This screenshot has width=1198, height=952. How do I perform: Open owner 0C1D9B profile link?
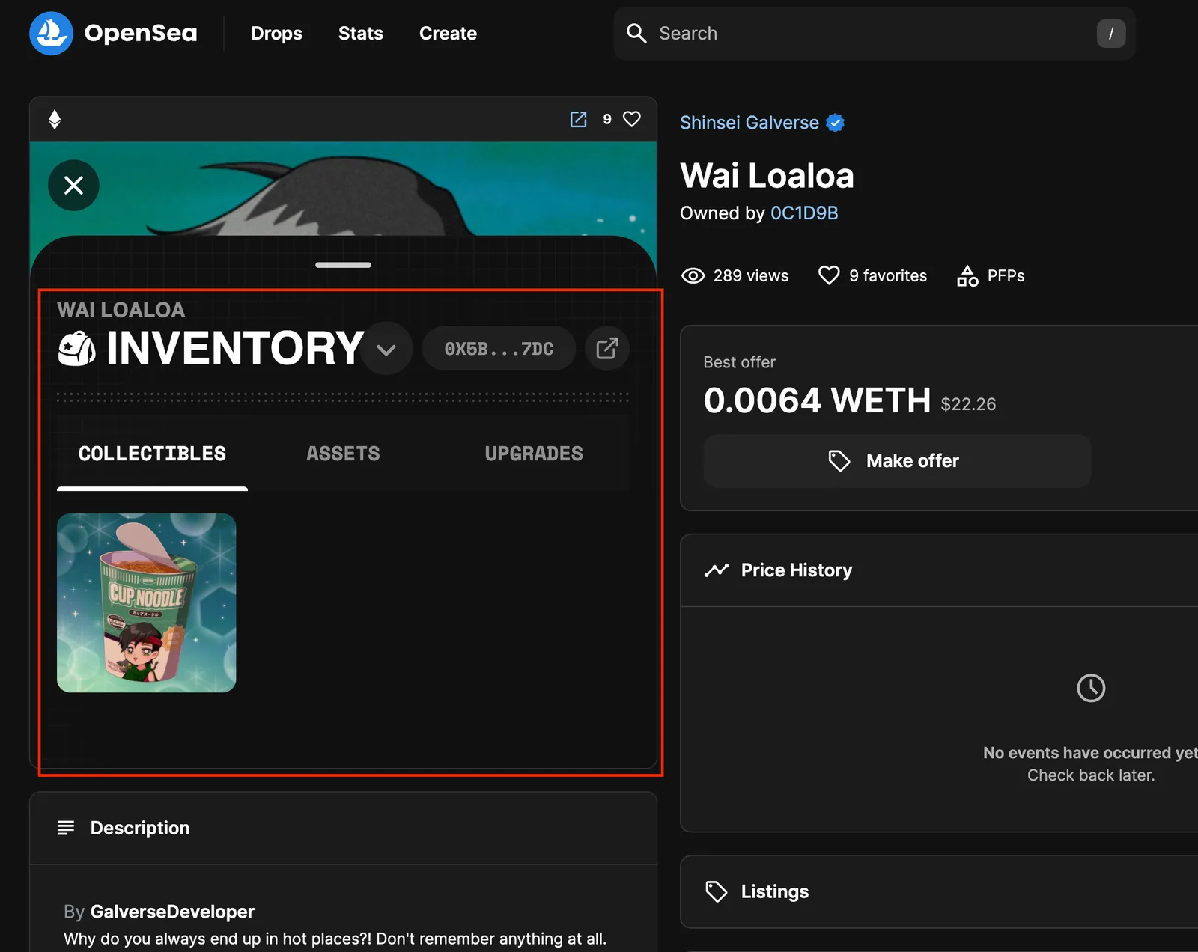(804, 213)
